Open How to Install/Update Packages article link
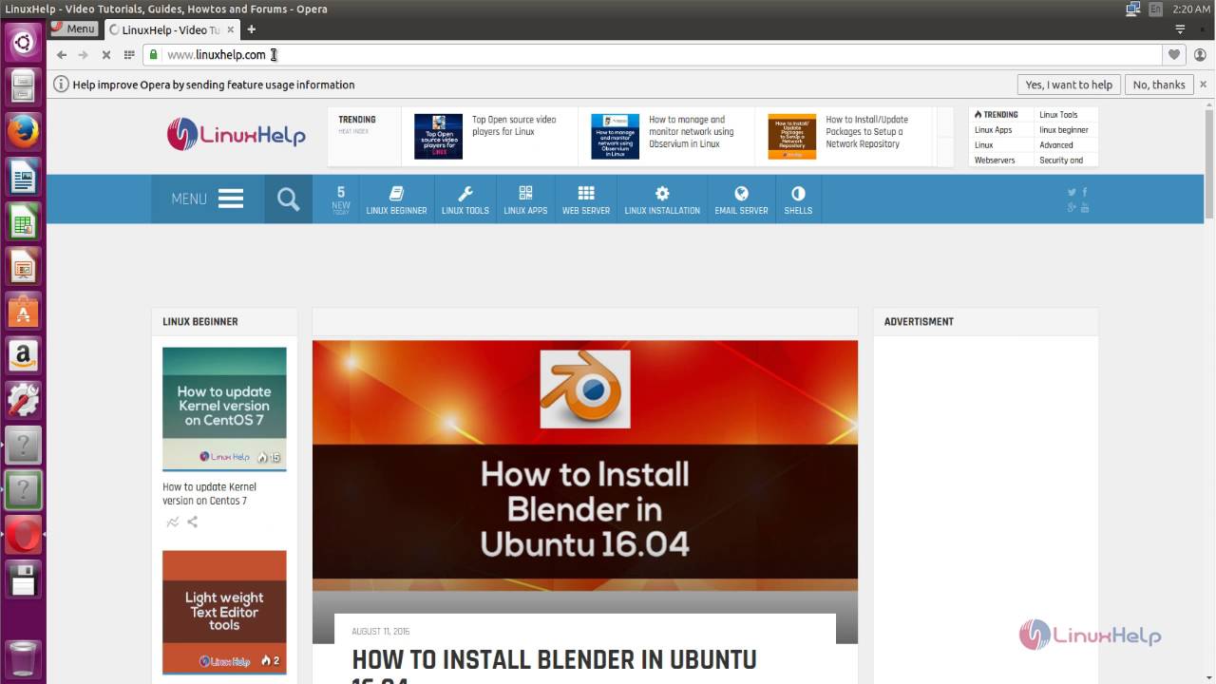Screen dimensions: 1216x684 [x=866, y=132]
